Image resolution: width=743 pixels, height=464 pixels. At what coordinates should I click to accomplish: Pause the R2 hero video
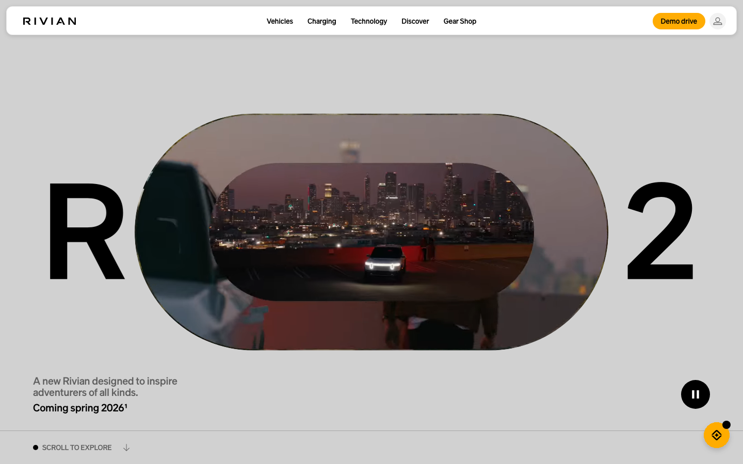(x=696, y=394)
